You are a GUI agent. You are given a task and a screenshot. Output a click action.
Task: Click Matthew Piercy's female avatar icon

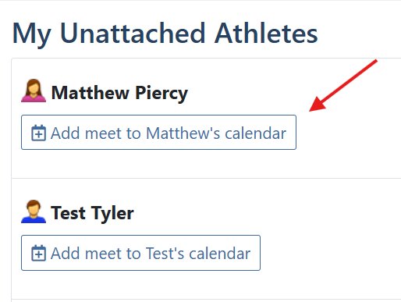[x=34, y=91]
